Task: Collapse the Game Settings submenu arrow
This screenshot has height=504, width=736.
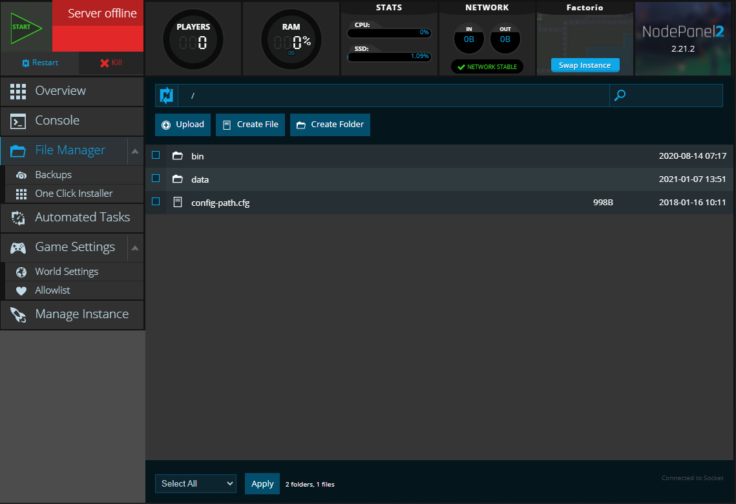Action: [135, 248]
